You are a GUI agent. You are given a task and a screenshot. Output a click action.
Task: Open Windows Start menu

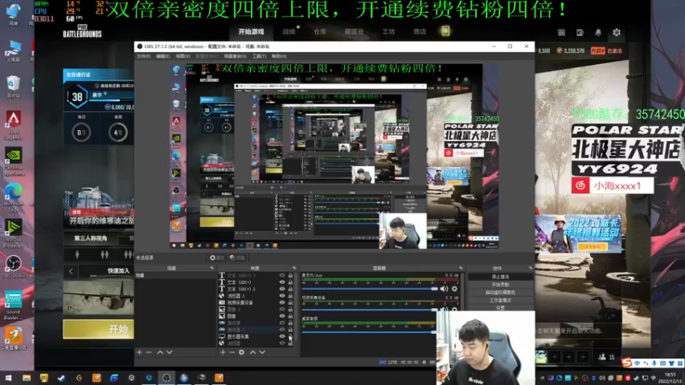(9, 377)
